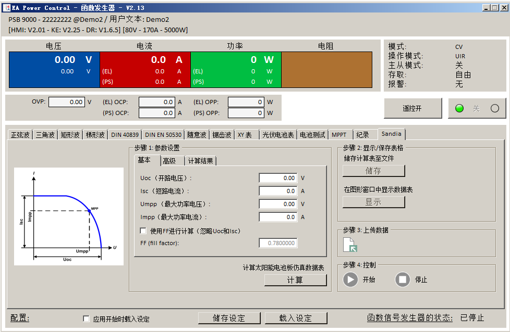Stop the function with the stop icon
Screen dimensions: 510x332
point(403,279)
